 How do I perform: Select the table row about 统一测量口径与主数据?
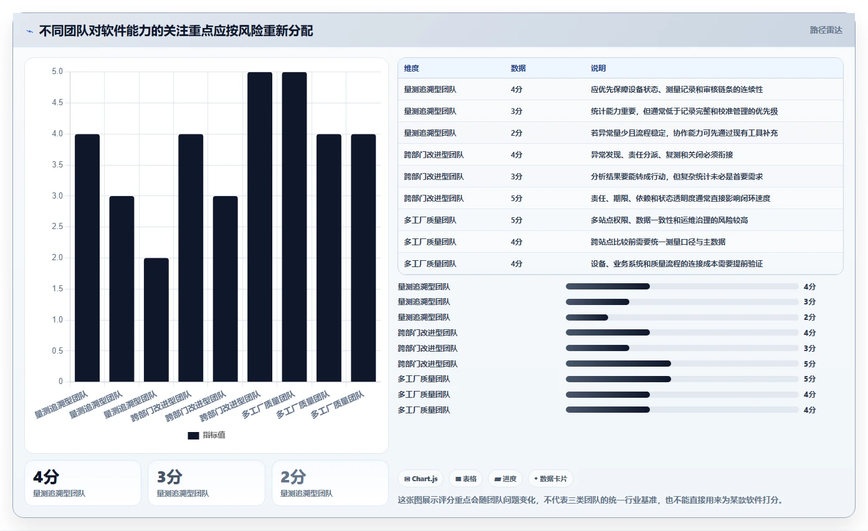[x=620, y=242]
